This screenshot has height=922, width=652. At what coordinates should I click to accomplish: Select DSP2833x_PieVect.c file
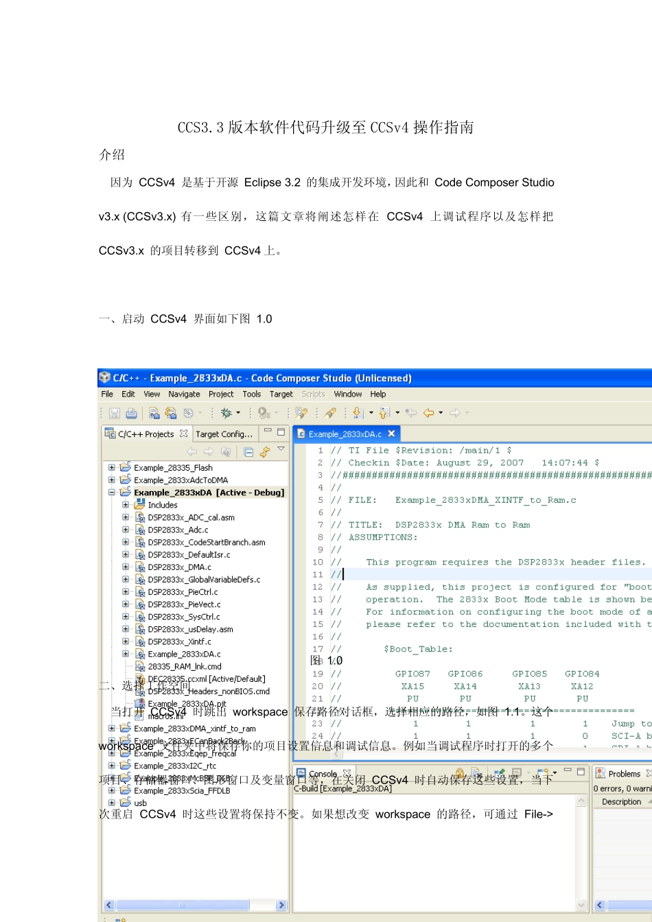coord(184,604)
